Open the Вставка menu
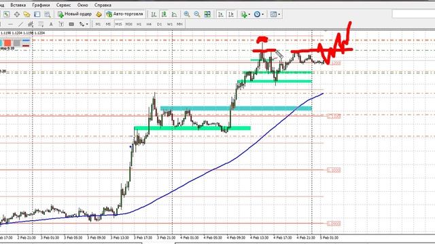This screenshot has width=435, height=244. coord(18,5)
